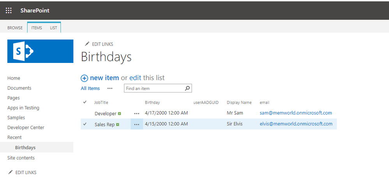Open Documents in left navigation
The height and width of the screenshot is (188, 389).
point(19,88)
